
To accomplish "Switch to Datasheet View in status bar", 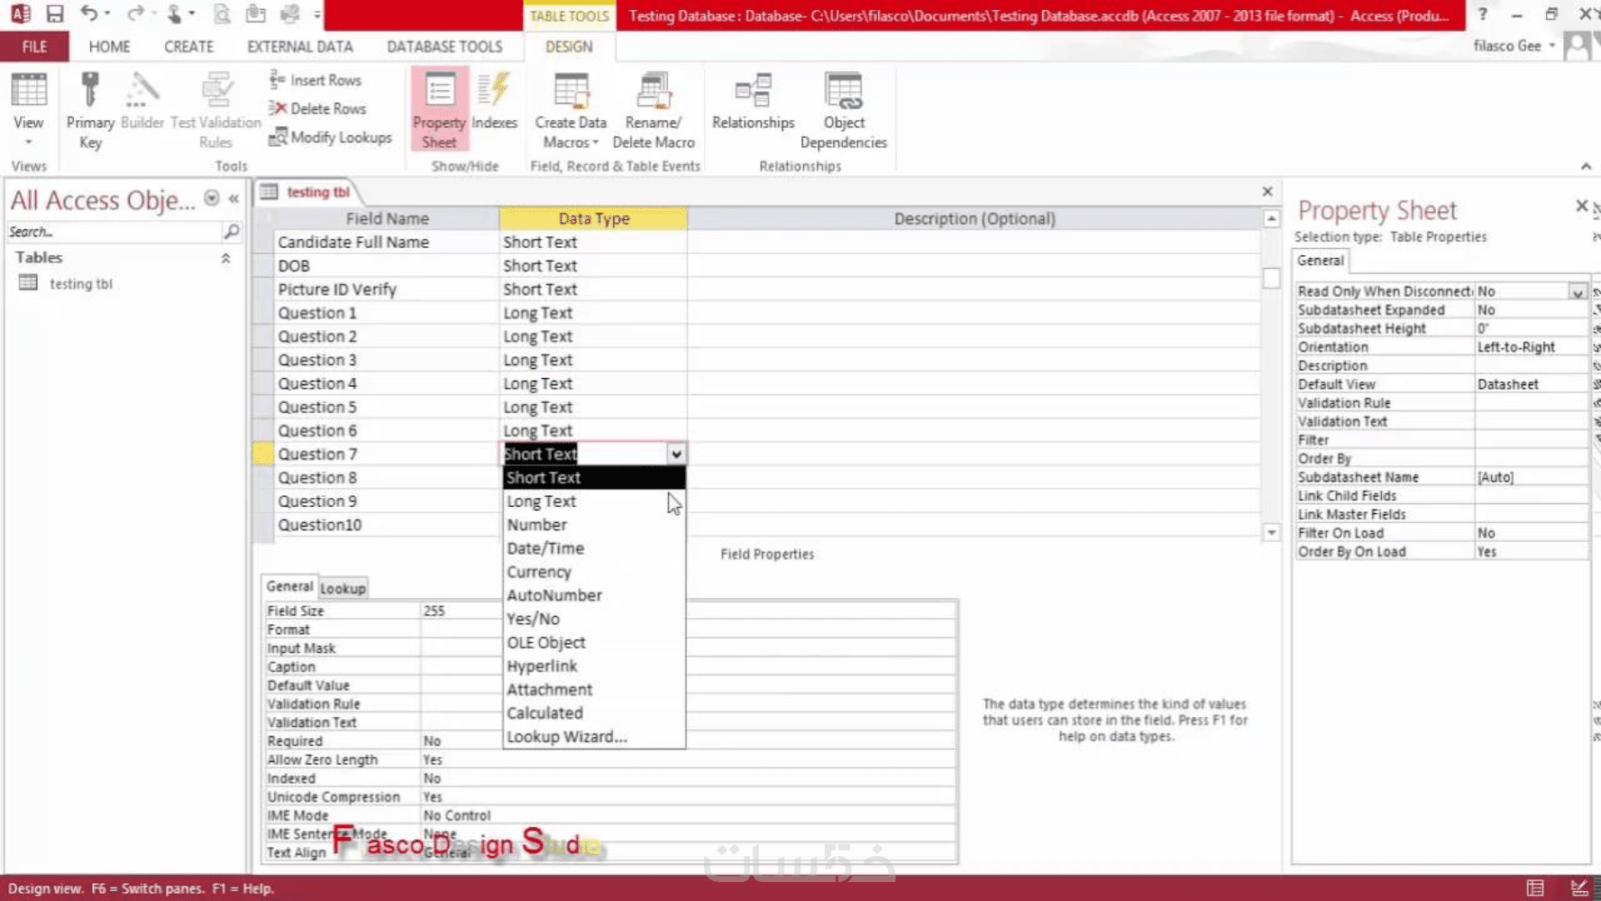I will [x=1535, y=887].
